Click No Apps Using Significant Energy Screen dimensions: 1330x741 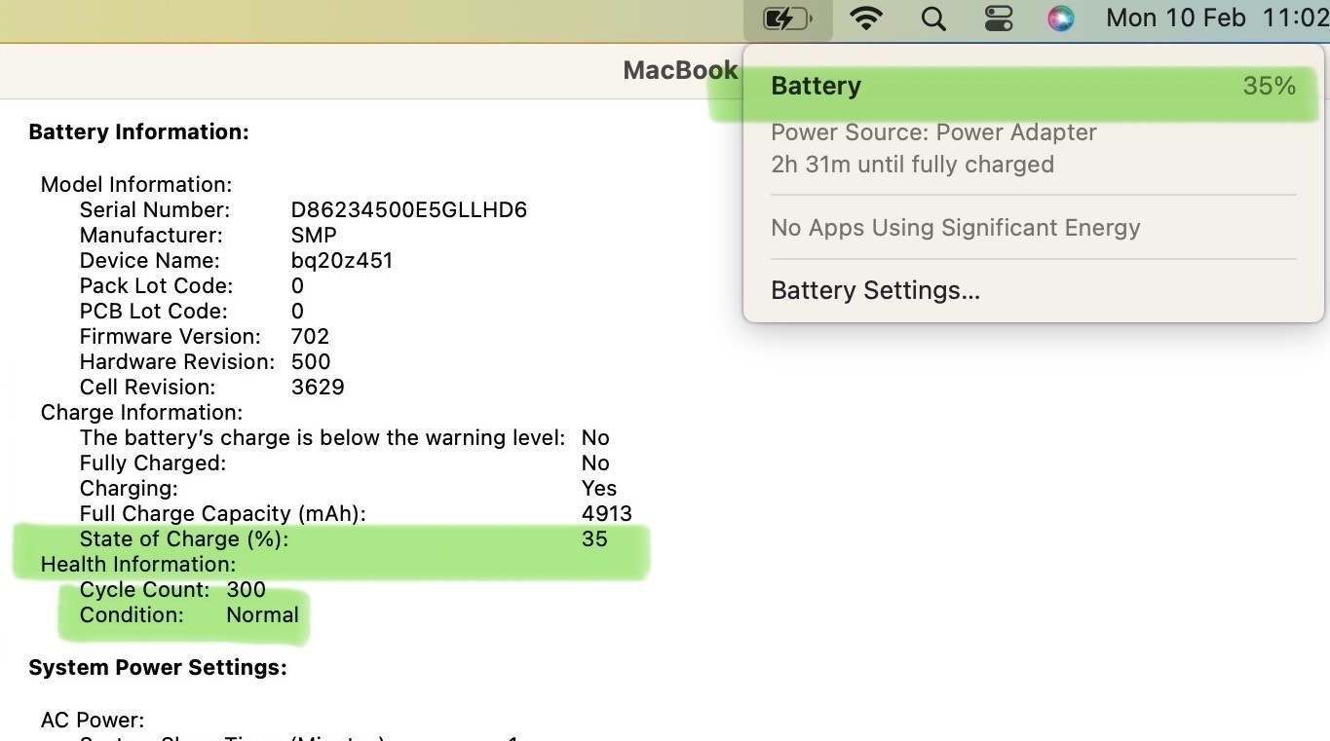coord(955,228)
